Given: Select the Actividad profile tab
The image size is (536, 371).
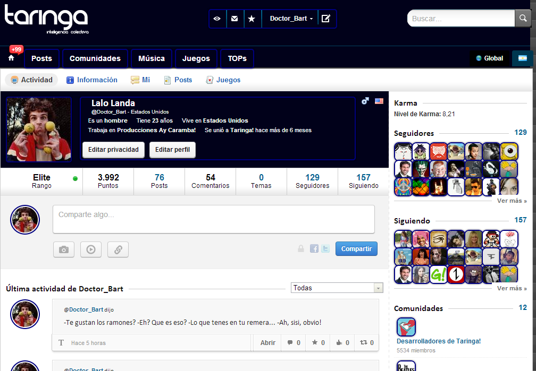Looking at the screenshot, I should click(31, 80).
